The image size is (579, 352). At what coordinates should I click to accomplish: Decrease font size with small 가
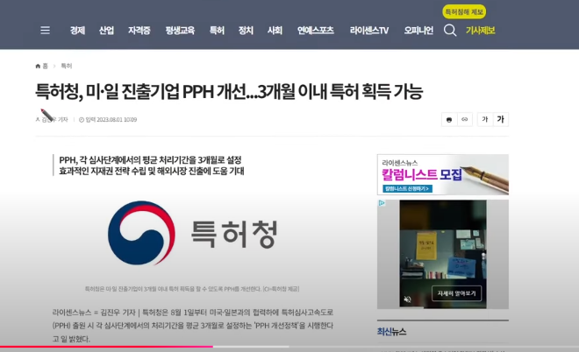tap(485, 119)
